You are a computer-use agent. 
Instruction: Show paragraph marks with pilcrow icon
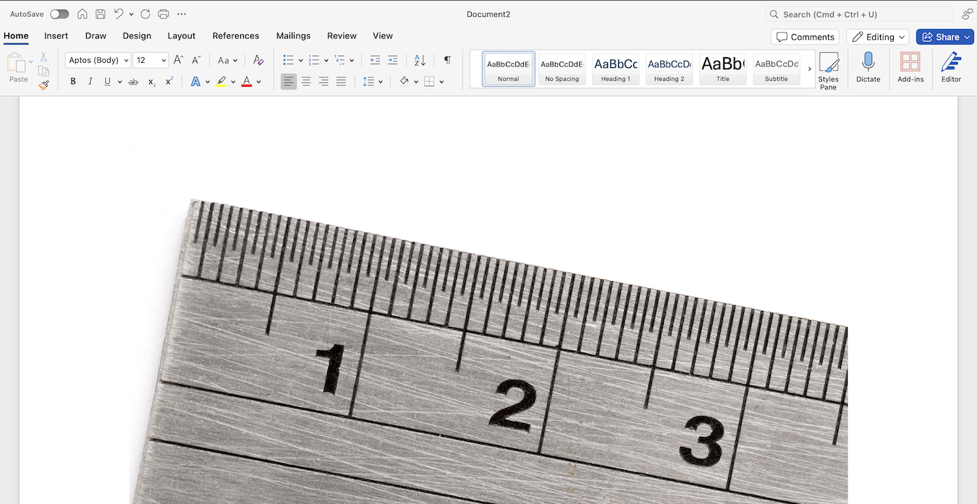[447, 60]
